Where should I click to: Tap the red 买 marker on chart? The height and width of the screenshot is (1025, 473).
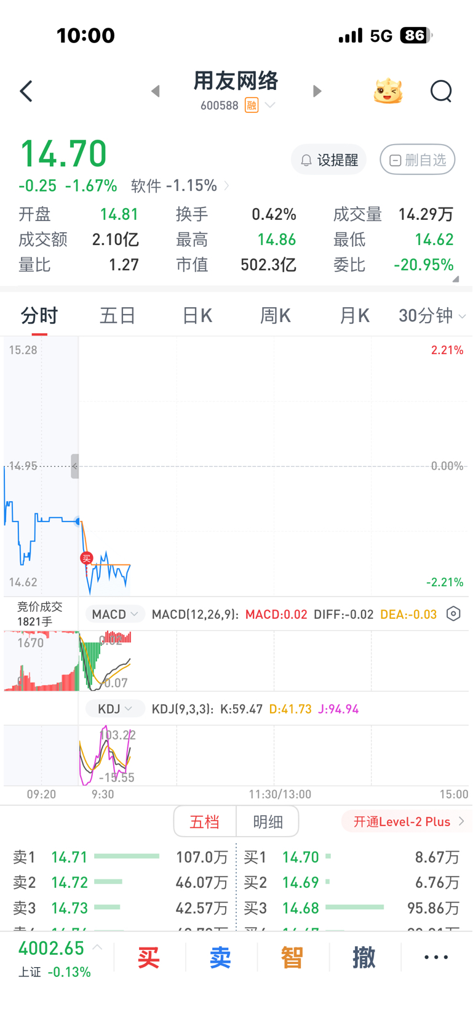click(x=86, y=558)
